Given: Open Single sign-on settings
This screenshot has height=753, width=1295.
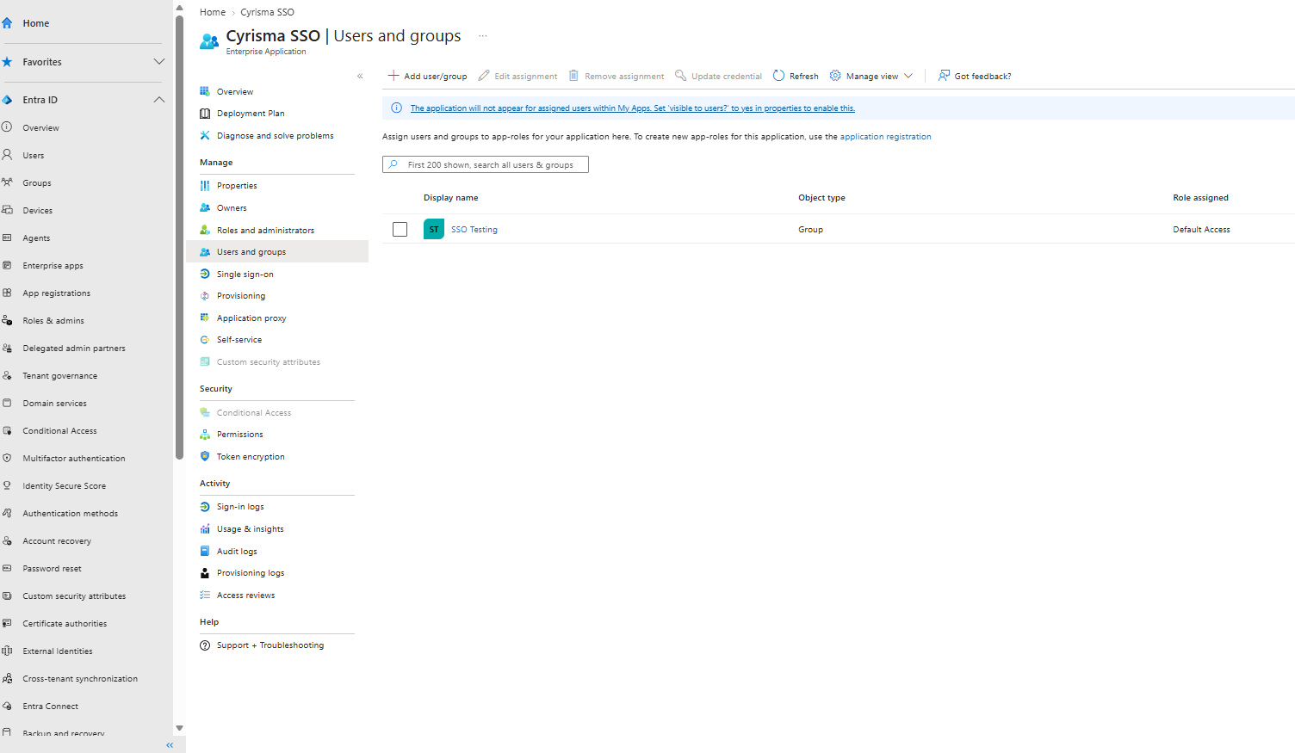Looking at the screenshot, I should [x=245, y=275].
